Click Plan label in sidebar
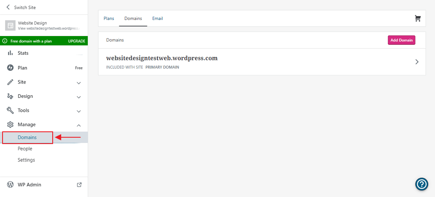 pos(23,68)
